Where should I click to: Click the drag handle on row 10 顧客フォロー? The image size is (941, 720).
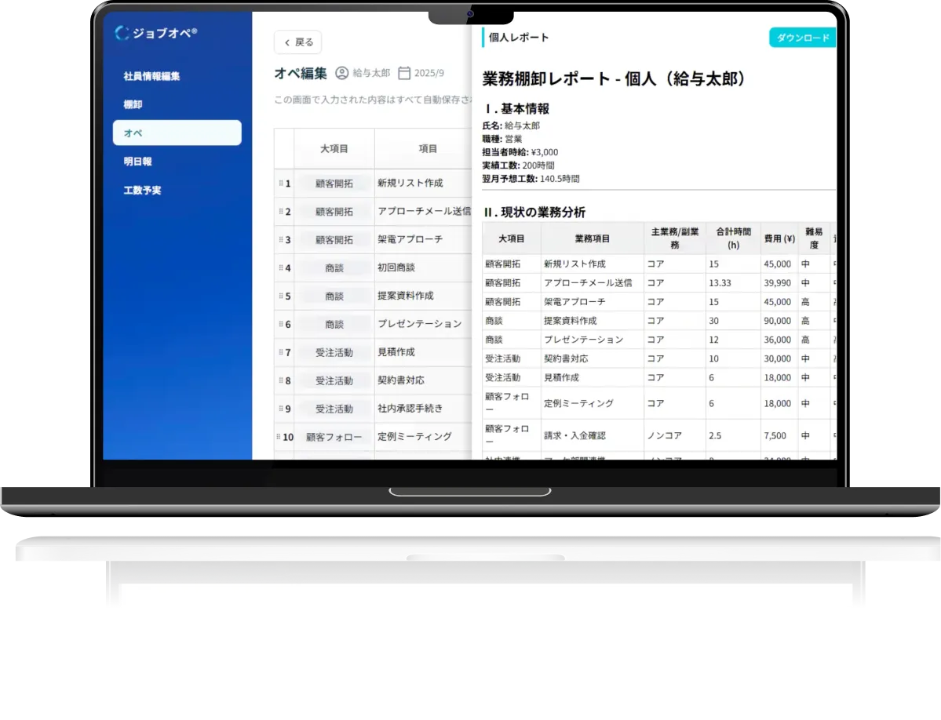pyautogui.click(x=281, y=437)
